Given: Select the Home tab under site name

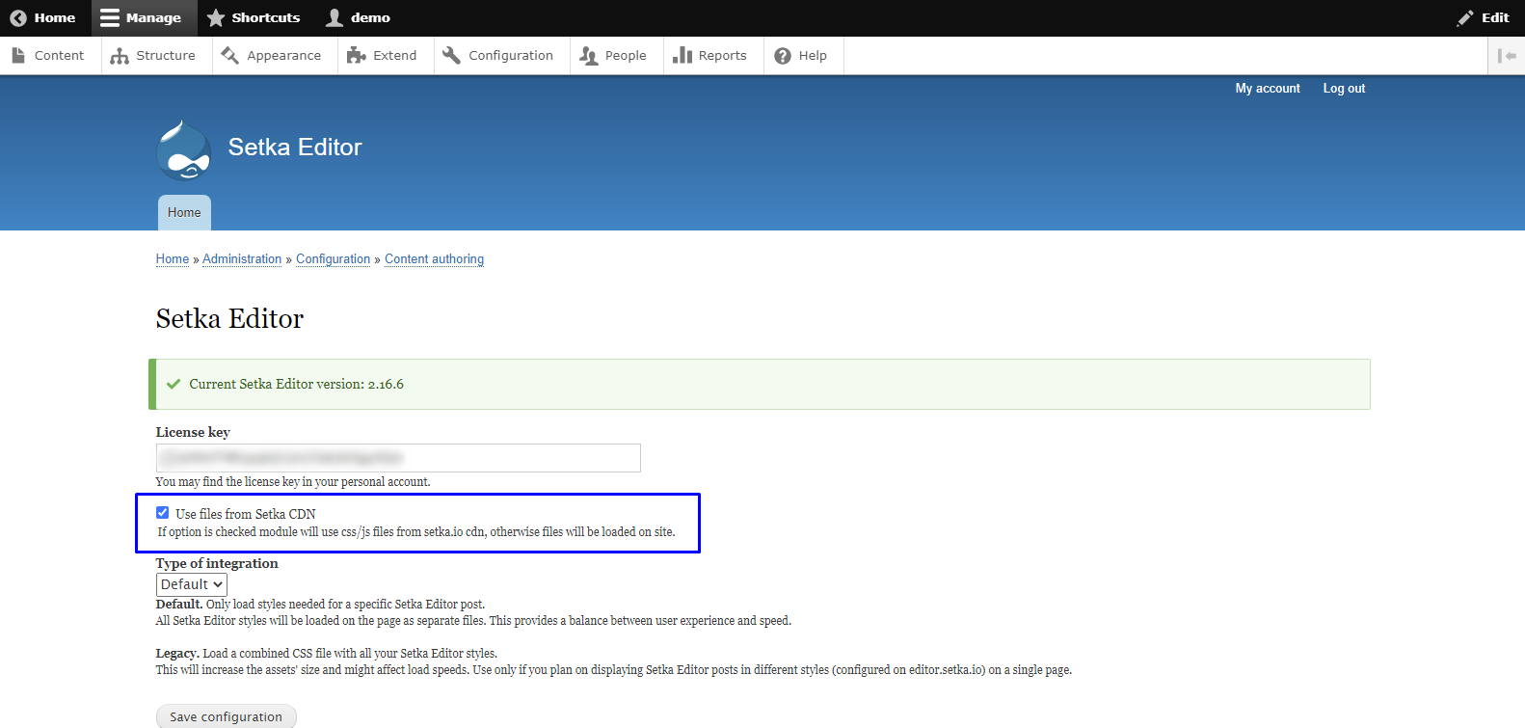Looking at the screenshot, I should click(x=184, y=212).
